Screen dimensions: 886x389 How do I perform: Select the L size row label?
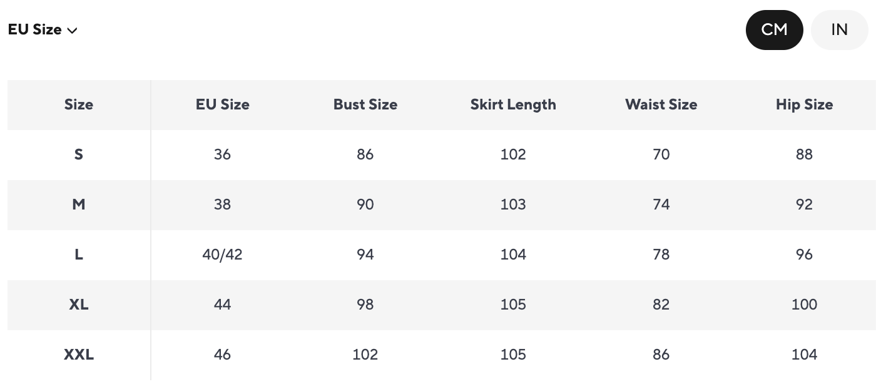tap(79, 255)
